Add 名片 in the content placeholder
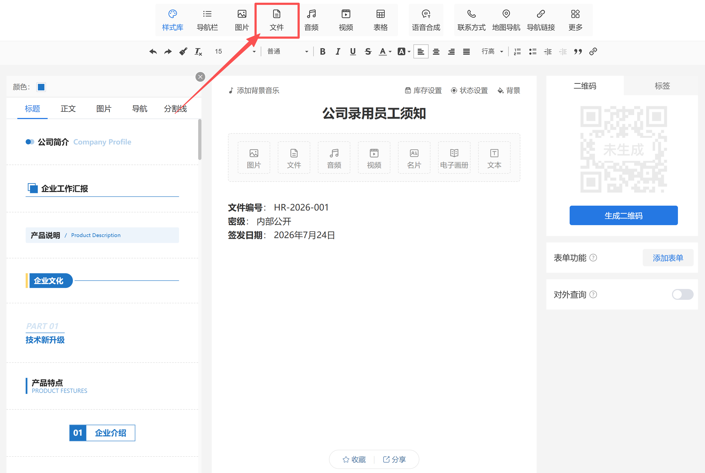Viewport: 705px width, 473px height. point(414,158)
